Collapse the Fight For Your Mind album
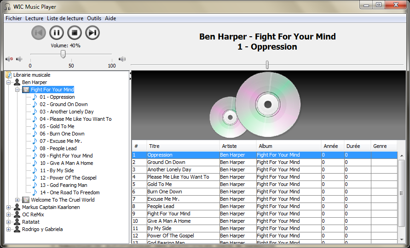Viewport: 410px width, 248px height. 17,90
